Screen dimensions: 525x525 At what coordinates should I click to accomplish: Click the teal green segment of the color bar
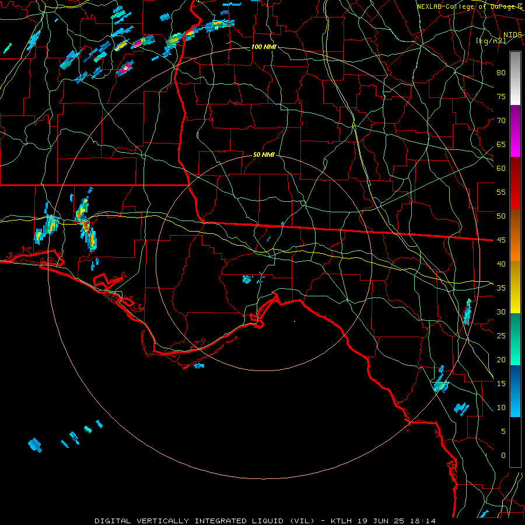point(515,339)
